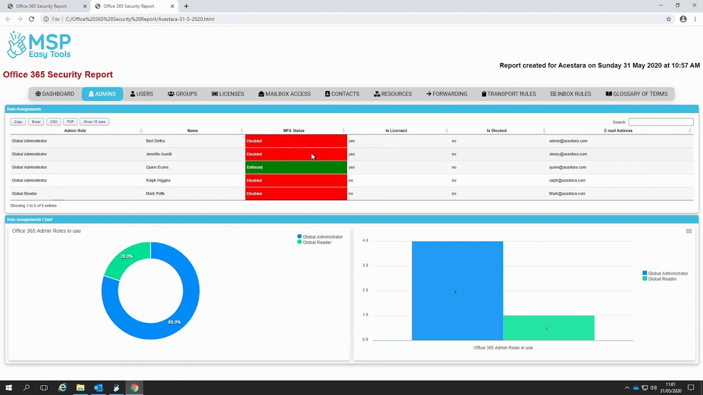Open a new browser tab

pyautogui.click(x=186, y=6)
